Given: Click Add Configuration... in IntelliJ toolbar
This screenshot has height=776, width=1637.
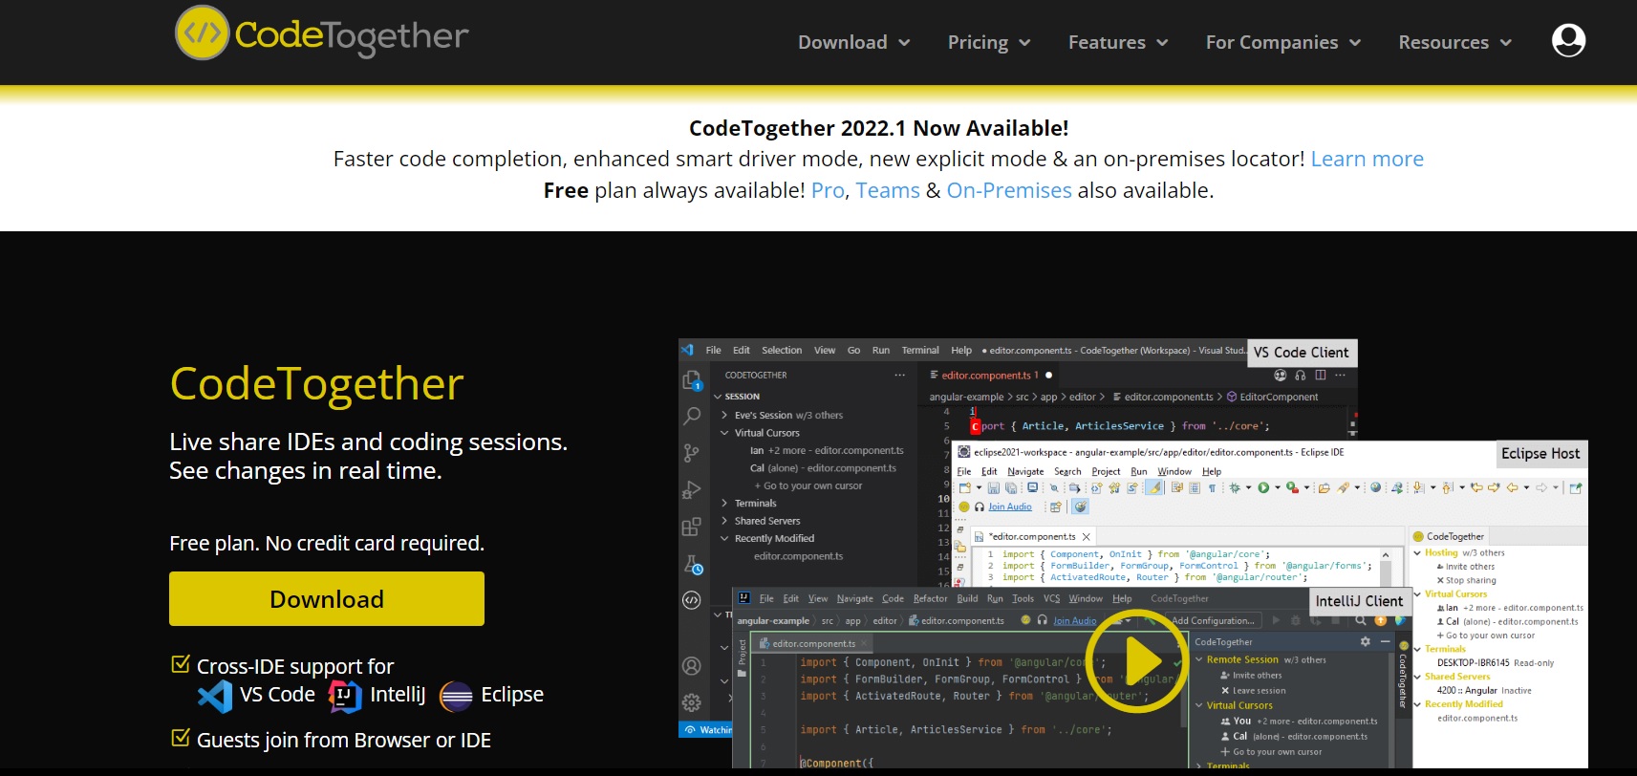Looking at the screenshot, I should tap(1212, 620).
